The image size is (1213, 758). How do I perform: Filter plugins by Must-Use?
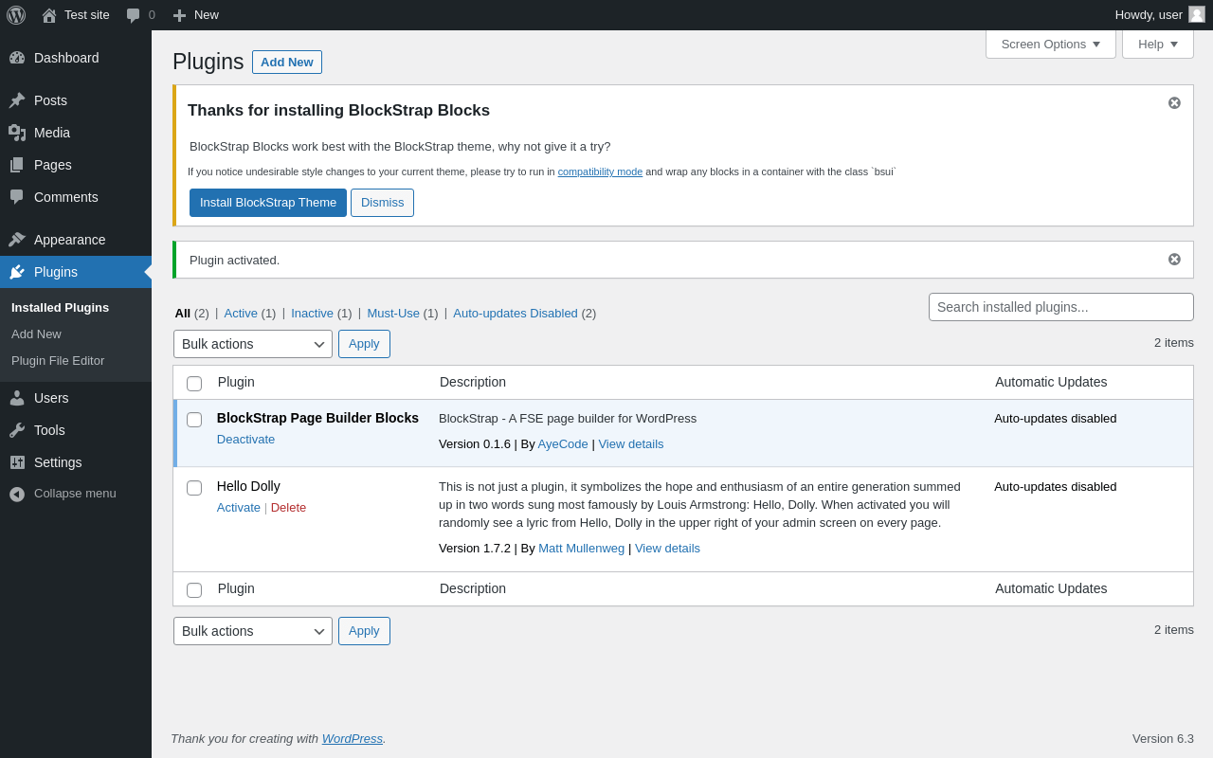pos(393,314)
